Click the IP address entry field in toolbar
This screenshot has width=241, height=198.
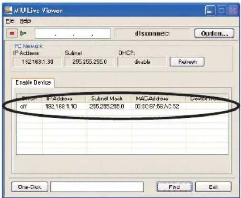pos(73,33)
